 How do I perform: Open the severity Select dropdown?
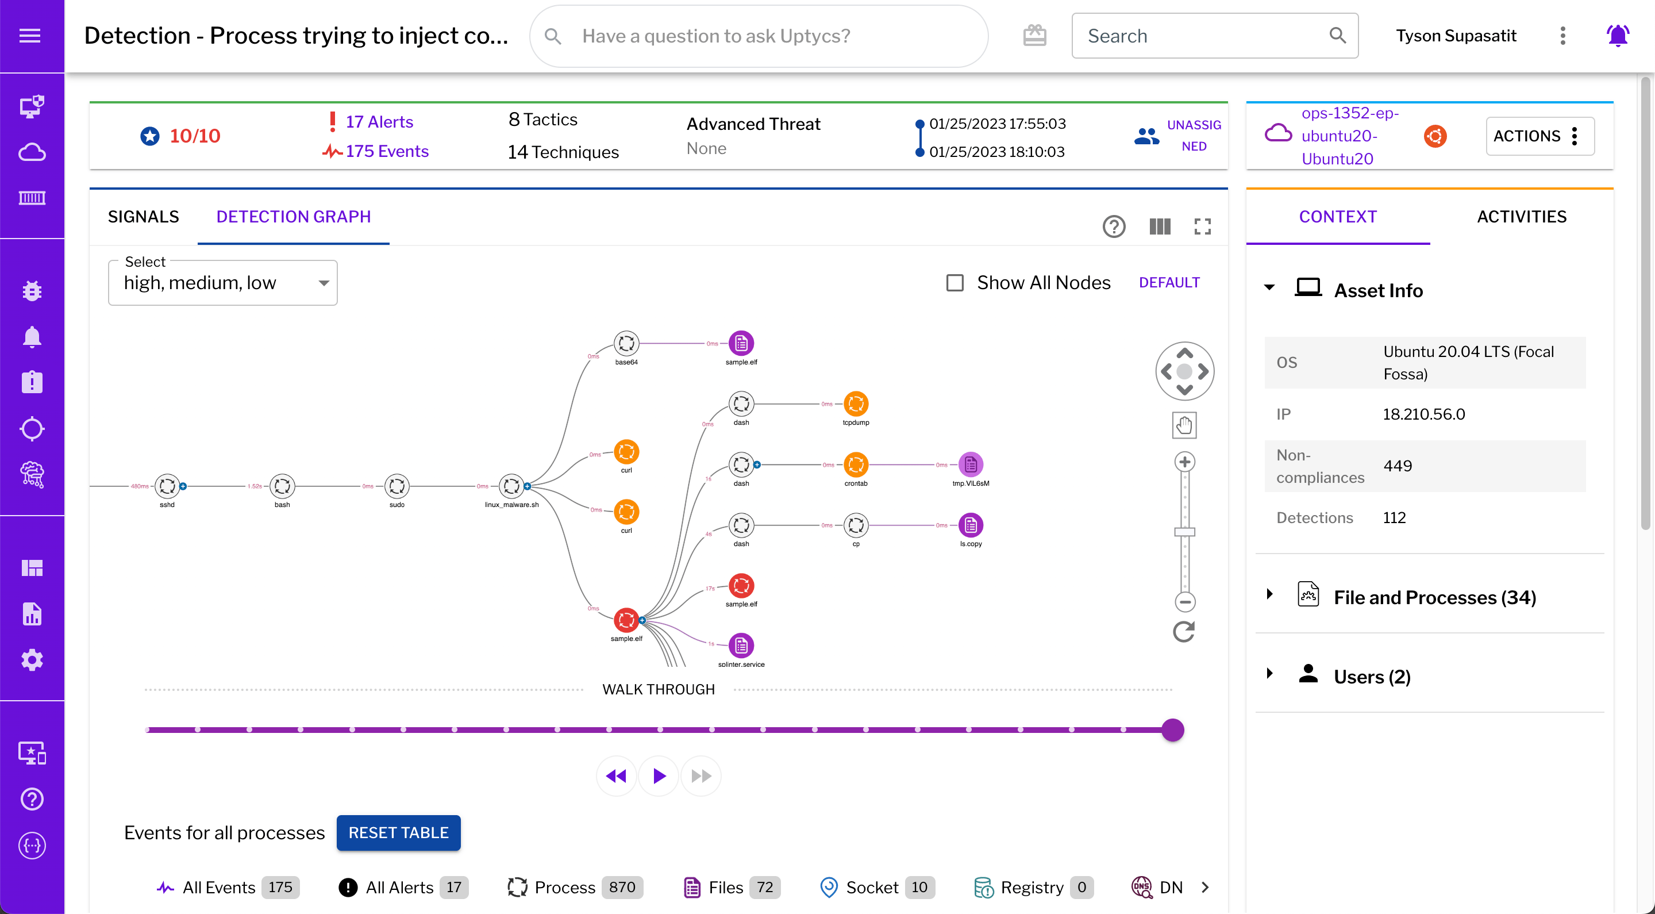point(222,283)
